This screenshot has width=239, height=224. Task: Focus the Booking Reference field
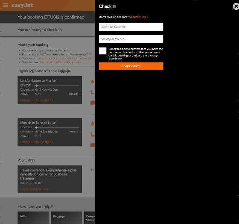131,39
